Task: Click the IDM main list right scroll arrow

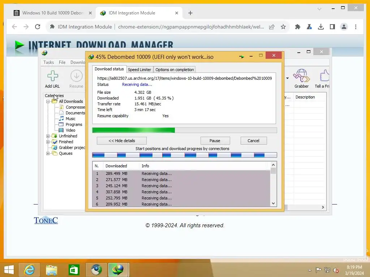Action: point(323,207)
